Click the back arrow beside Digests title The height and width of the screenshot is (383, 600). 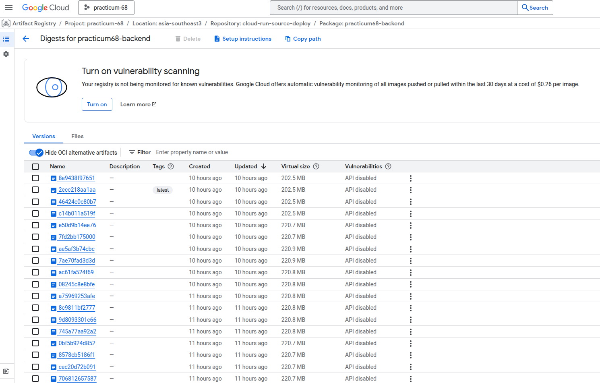(26, 39)
